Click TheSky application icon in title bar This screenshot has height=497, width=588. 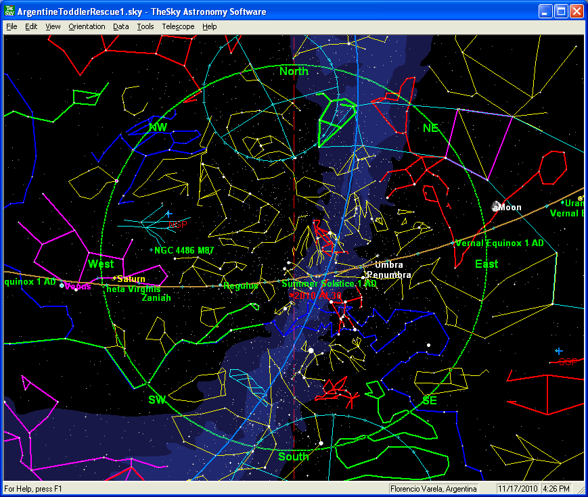(9, 11)
